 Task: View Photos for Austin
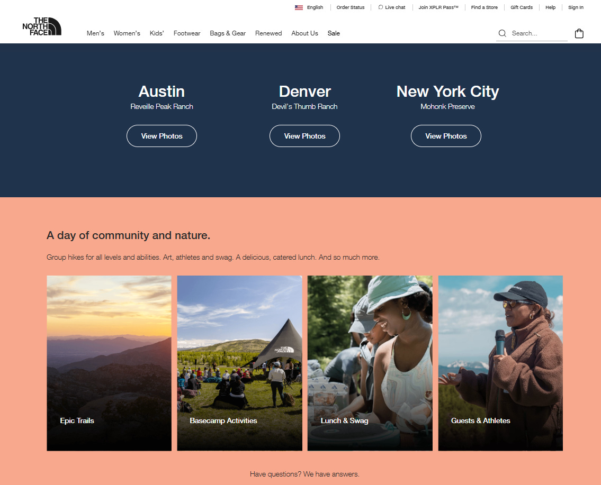point(162,136)
